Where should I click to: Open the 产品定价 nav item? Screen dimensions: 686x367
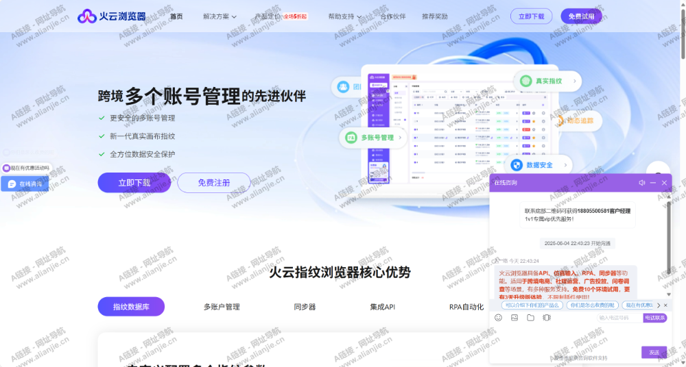coord(268,16)
